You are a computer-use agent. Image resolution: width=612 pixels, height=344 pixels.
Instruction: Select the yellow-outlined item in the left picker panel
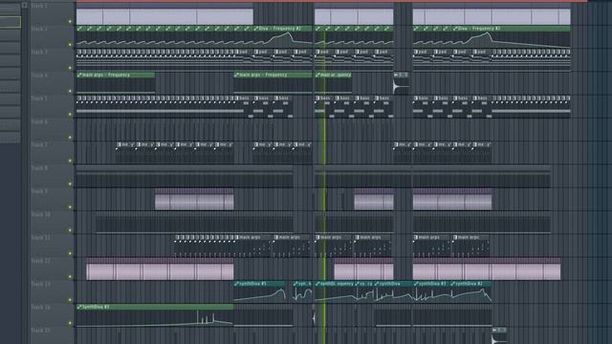coord(11,22)
